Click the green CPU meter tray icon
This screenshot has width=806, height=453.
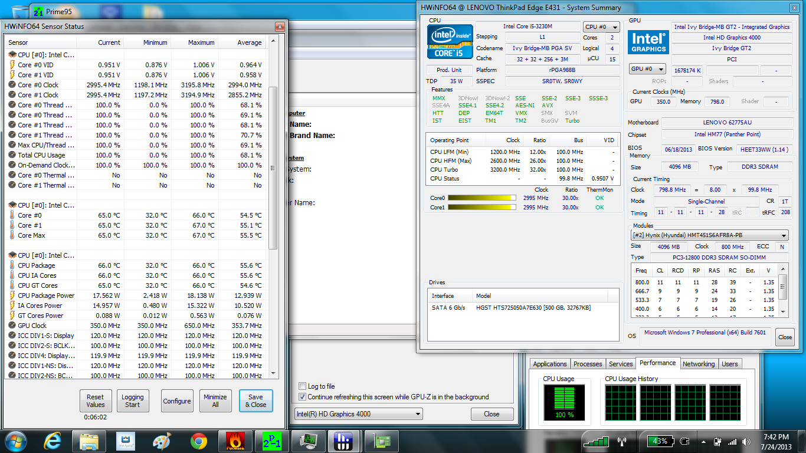[596, 441]
